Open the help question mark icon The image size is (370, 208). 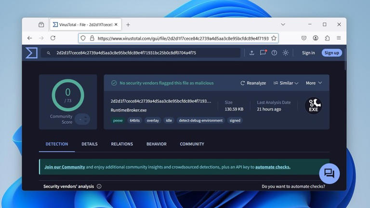274,53
